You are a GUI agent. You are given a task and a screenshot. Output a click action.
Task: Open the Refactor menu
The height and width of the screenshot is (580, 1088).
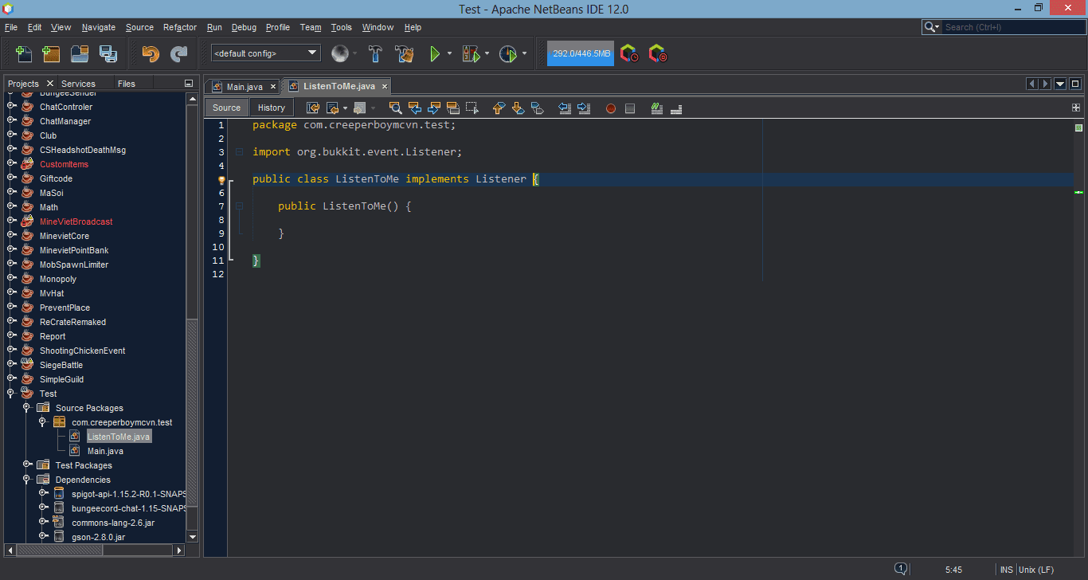pos(179,27)
